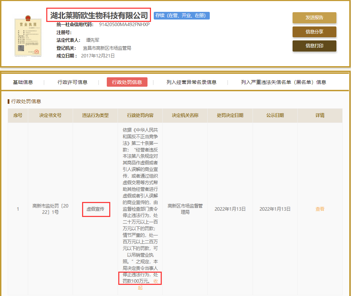Collapse the penalty text with 收起
351x296 pixels.
pyautogui.click(x=156, y=281)
